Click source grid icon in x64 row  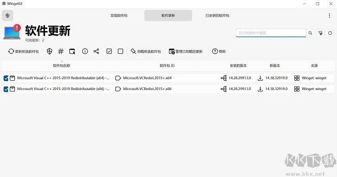click(297, 78)
